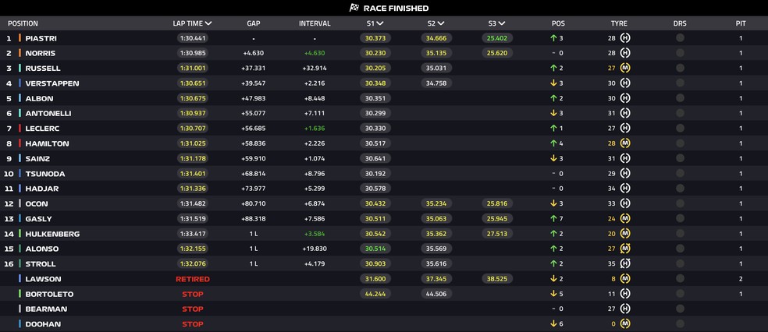Select driver HULKENBERG in the standings
The width and height of the screenshot is (768, 332).
52,234
